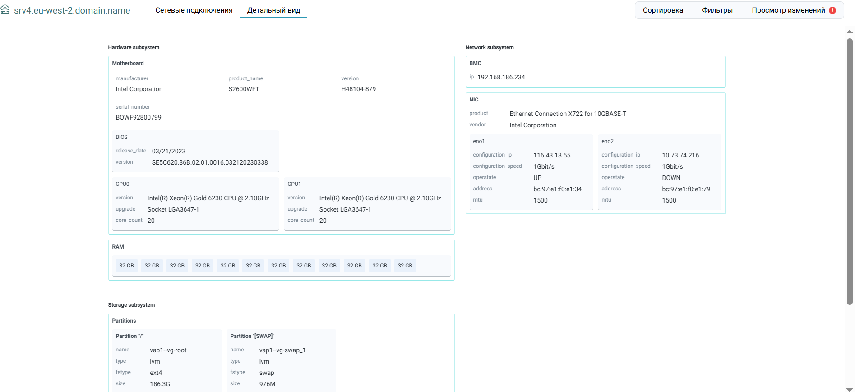The height and width of the screenshot is (392, 855).
Task: Select the first 32 GB RAM module
Action: pos(126,266)
